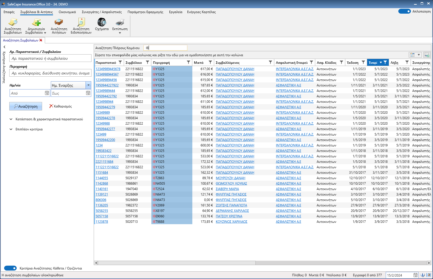Click the user avatar status icon
This screenshot has width=433, height=279.
[429, 275]
